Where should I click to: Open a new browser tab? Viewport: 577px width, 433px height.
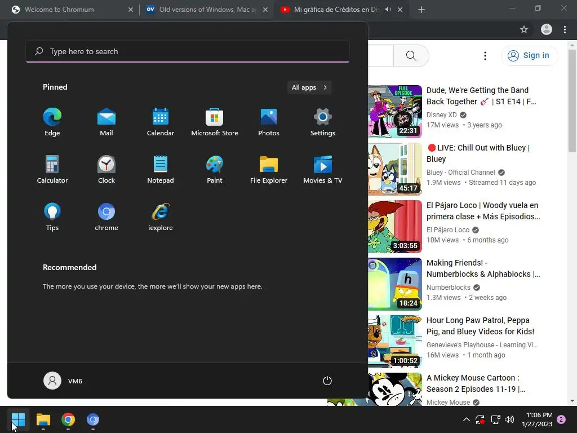click(421, 10)
